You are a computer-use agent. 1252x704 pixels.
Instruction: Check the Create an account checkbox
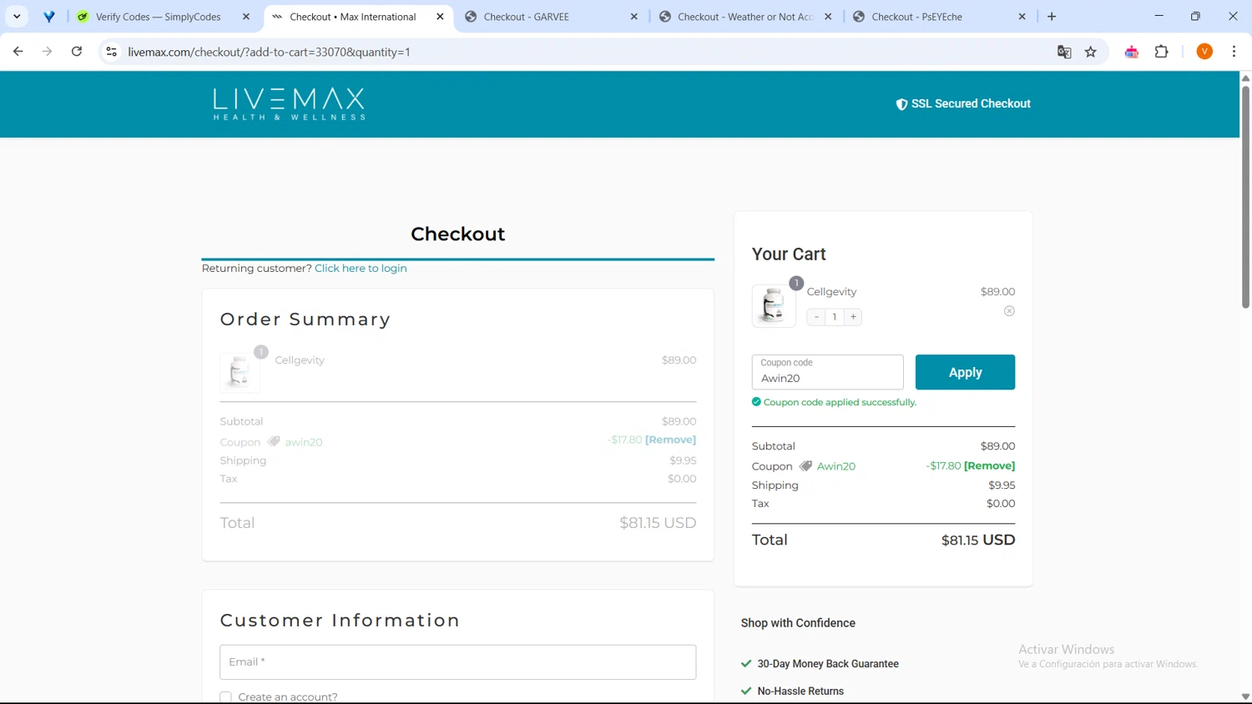tap(225, 696)
